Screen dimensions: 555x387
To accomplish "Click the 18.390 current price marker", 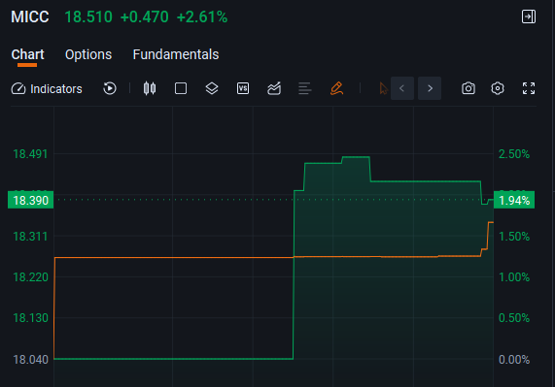I will pos(31,200).
